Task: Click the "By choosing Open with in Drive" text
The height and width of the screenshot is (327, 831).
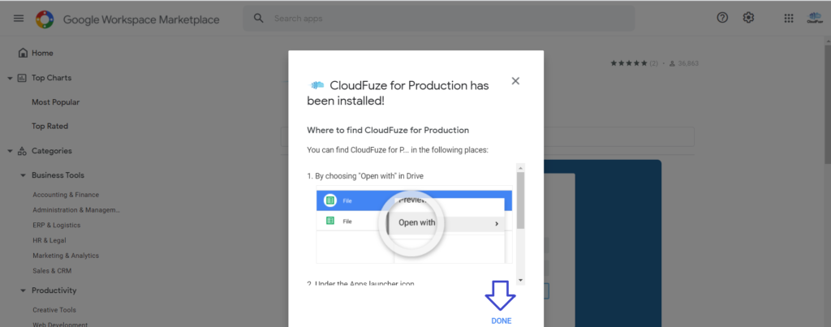Action: click(365, 175)
